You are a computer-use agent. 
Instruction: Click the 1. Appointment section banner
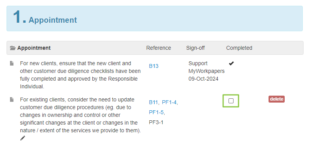point(155,19)
